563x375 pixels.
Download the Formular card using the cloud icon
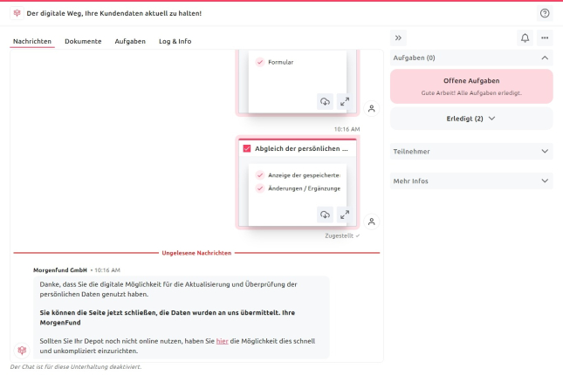point(325,101)
